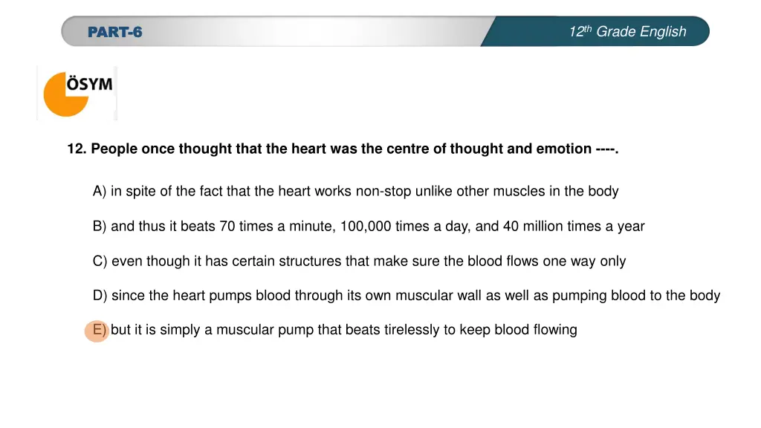Click the question sentence about the heart
761x428 pixels.
tap(342, 149)
